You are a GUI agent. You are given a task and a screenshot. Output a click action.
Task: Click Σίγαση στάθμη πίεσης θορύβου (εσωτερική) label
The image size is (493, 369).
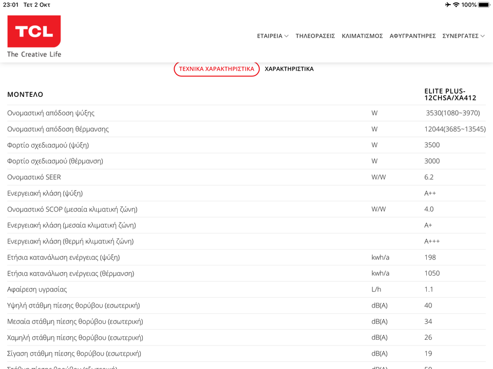74,354
